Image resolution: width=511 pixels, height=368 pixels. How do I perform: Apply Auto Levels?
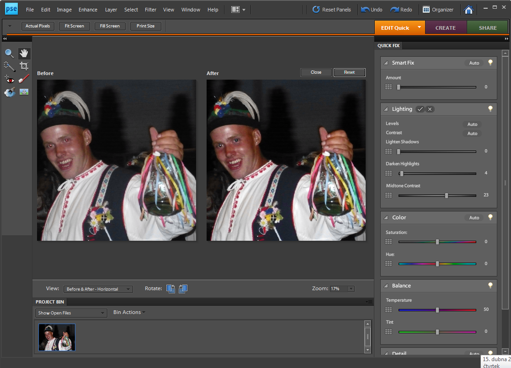point(472,124)
